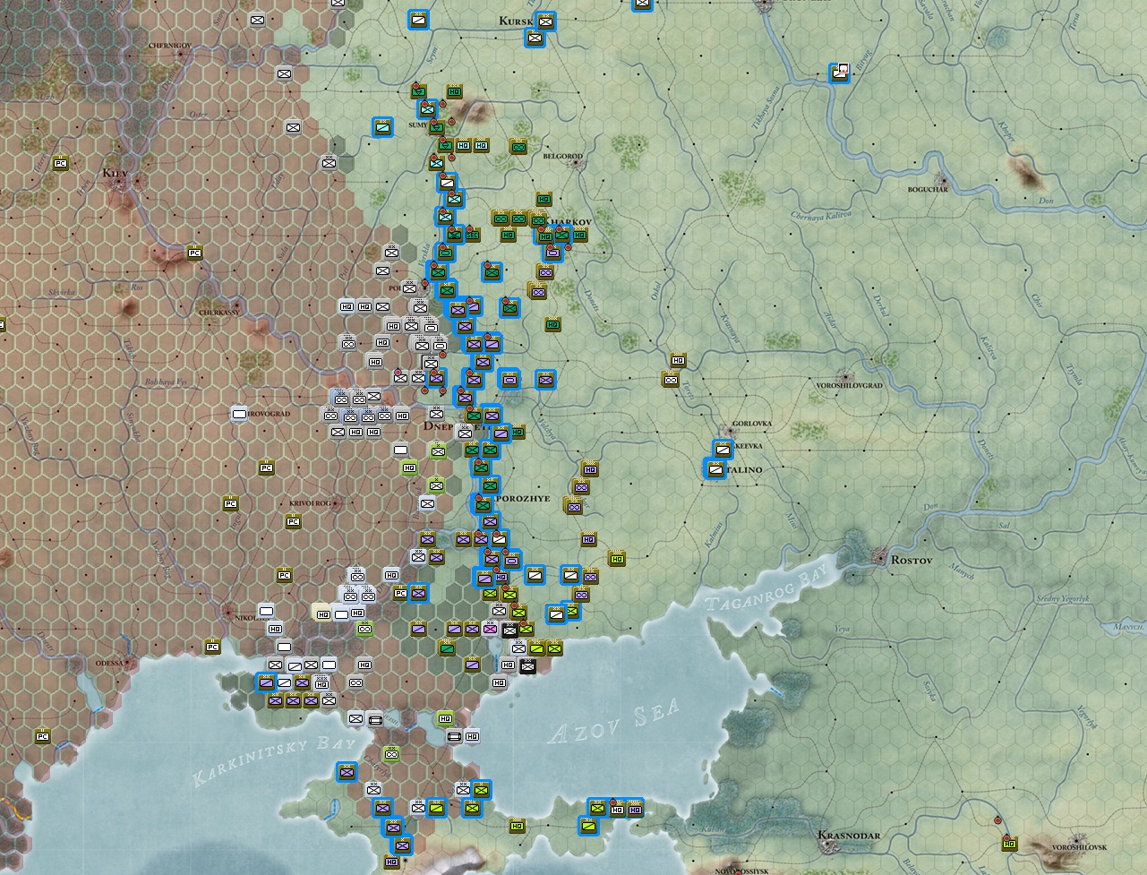Click the Voroshilovgrad city marker
This screenshot has height=875, width=1147.
[x=846, y=376]
